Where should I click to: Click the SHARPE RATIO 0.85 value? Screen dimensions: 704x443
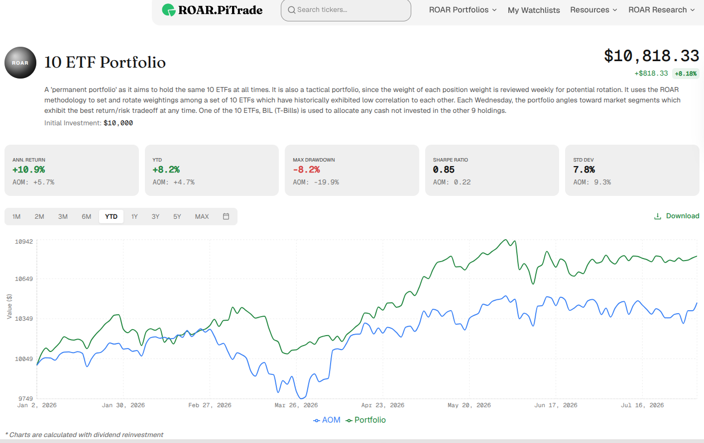point(444,170)
